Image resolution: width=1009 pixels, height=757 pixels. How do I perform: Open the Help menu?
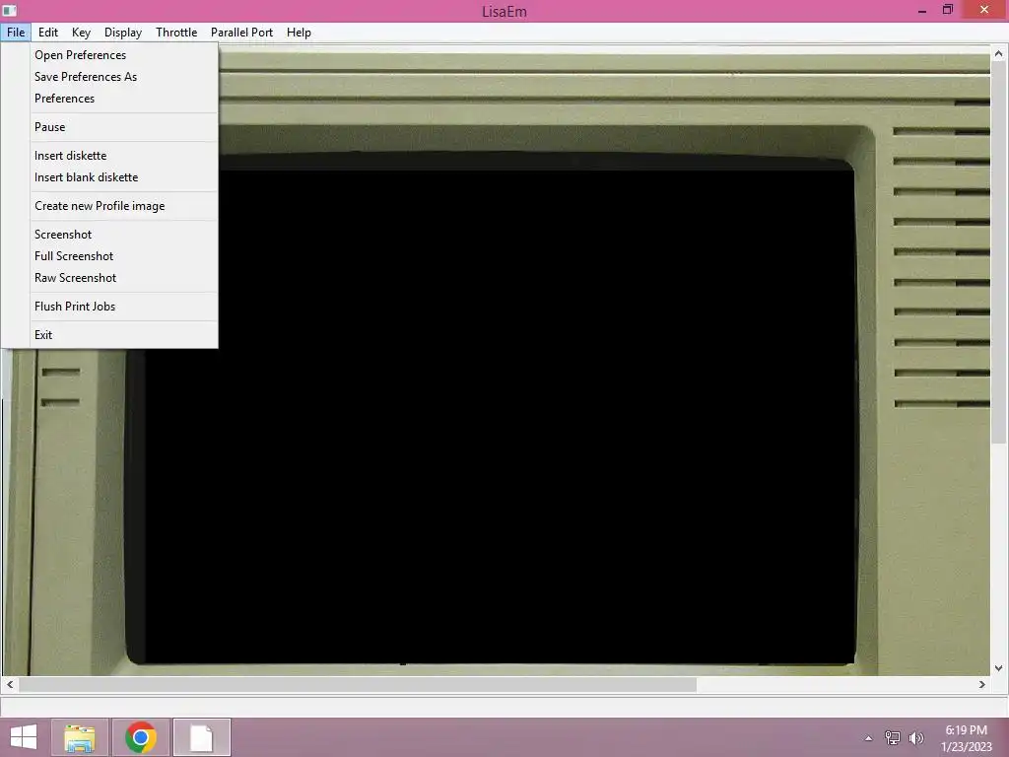click(x=299, y=33)
